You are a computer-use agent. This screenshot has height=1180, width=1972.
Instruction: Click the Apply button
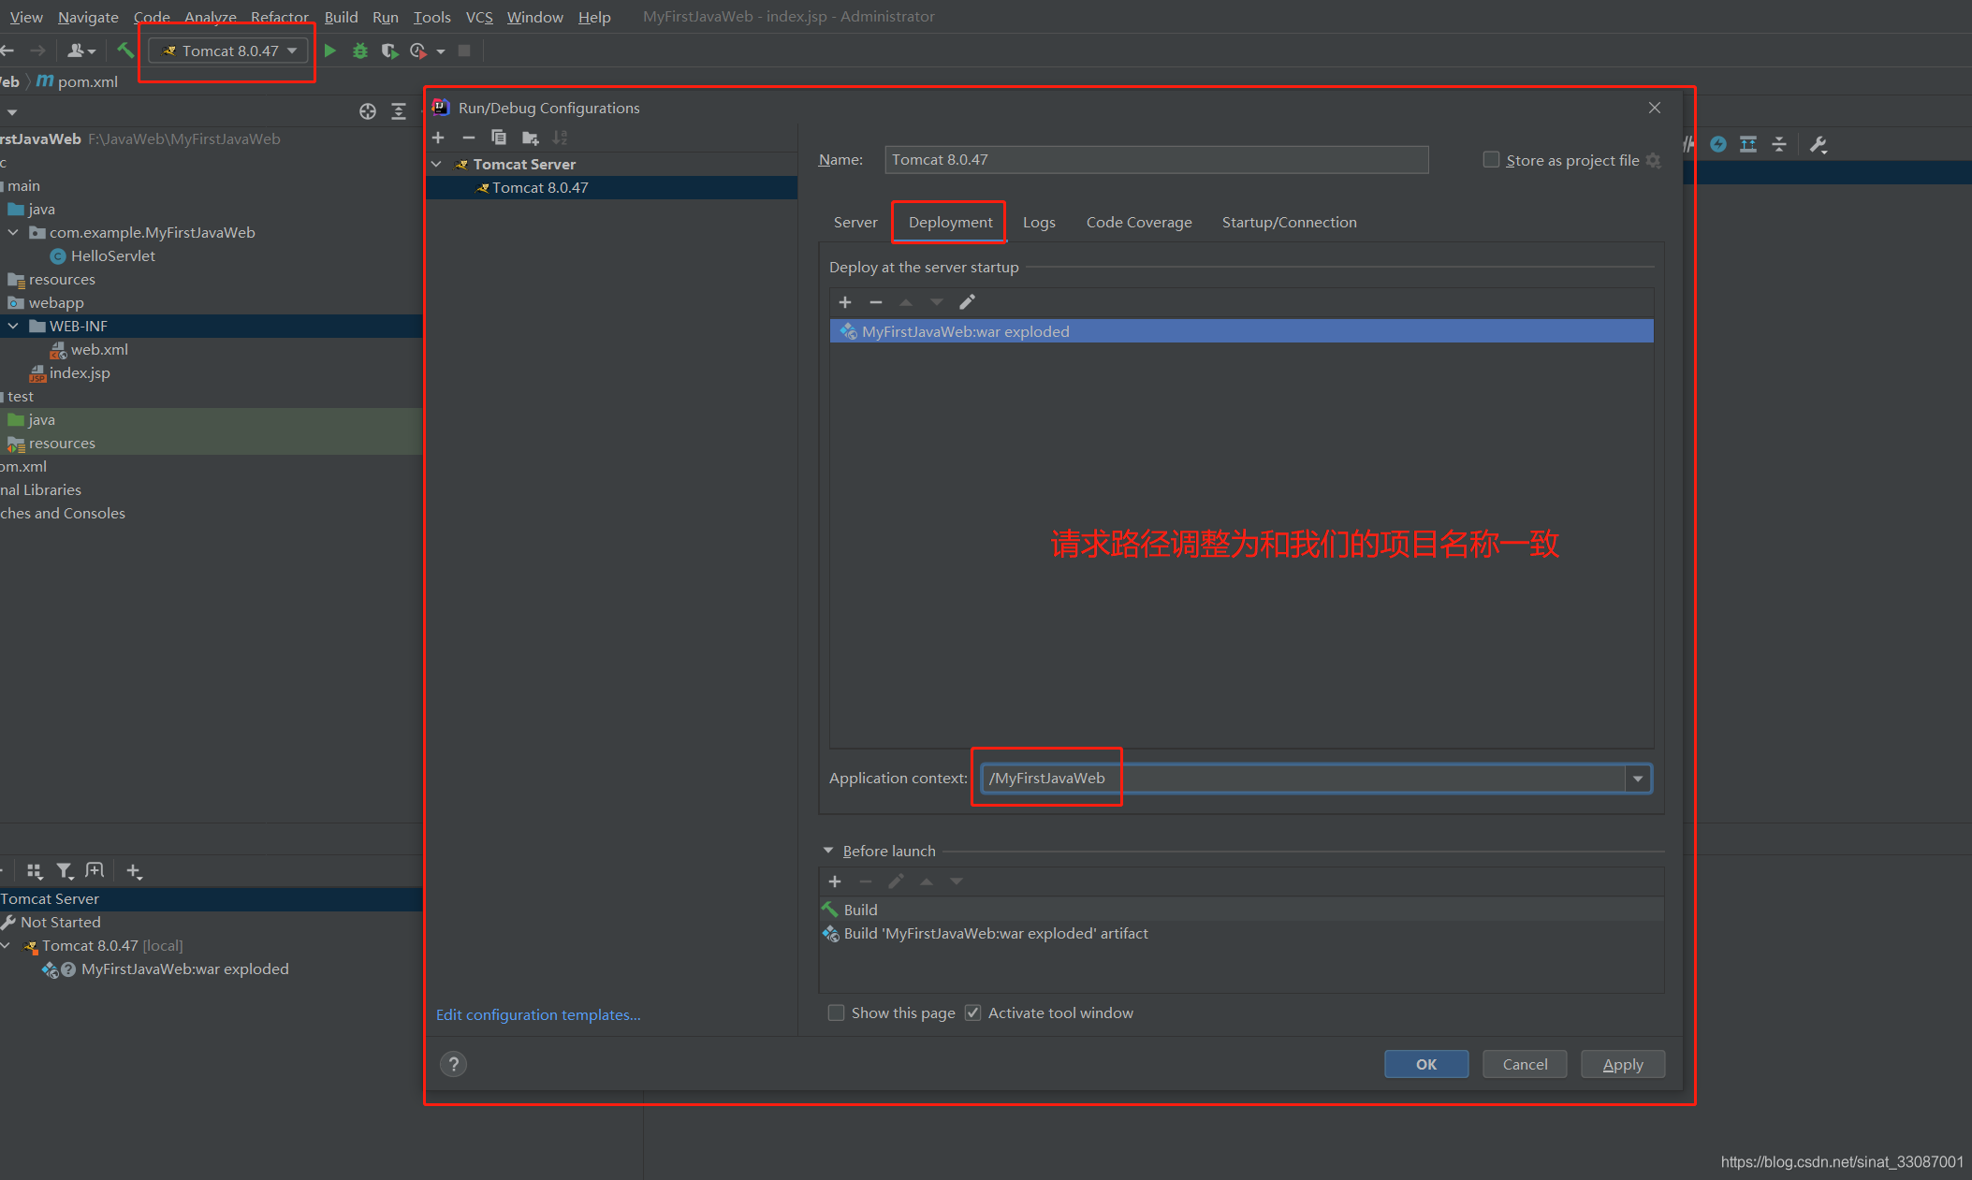(x=1623, y=1064)
